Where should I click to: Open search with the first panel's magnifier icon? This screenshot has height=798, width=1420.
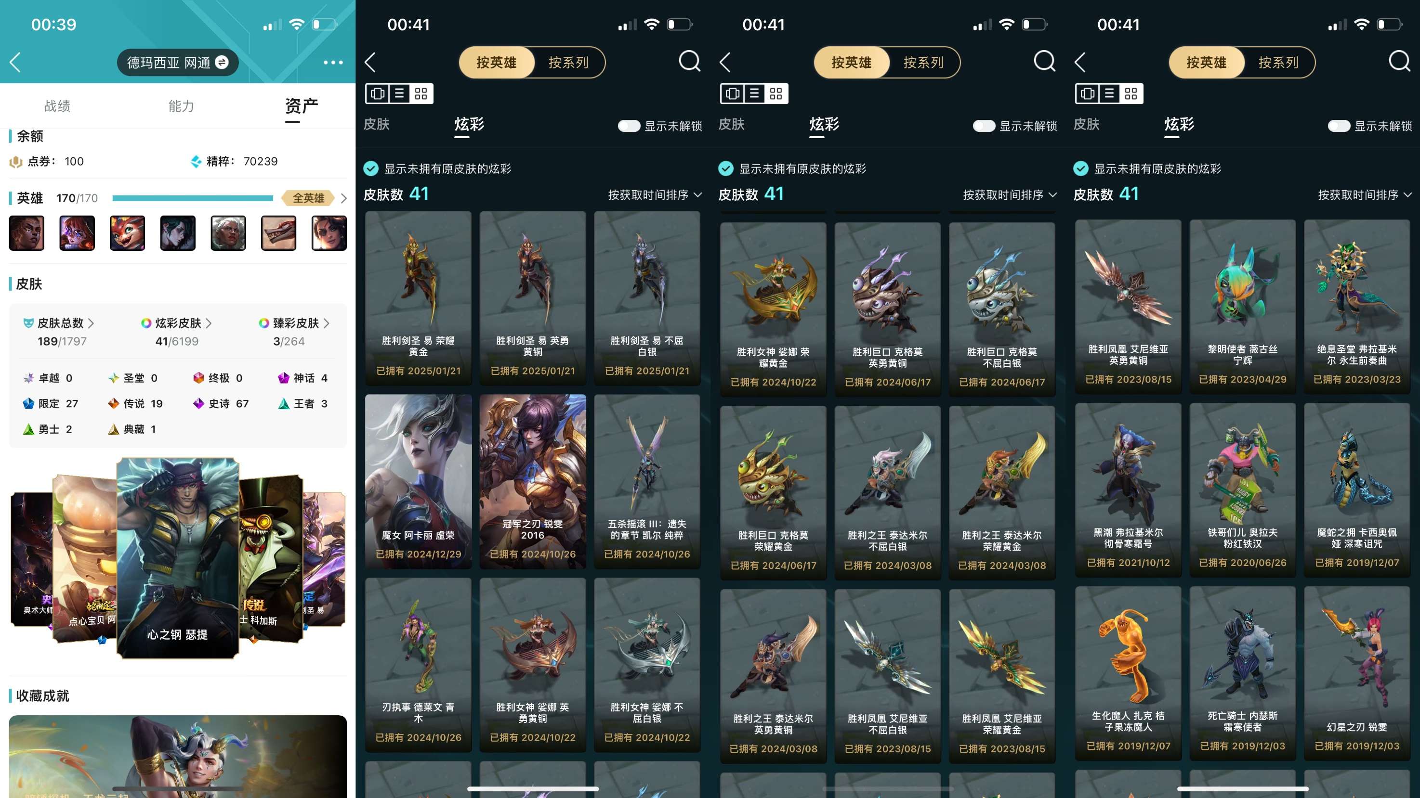click(689, 61)
